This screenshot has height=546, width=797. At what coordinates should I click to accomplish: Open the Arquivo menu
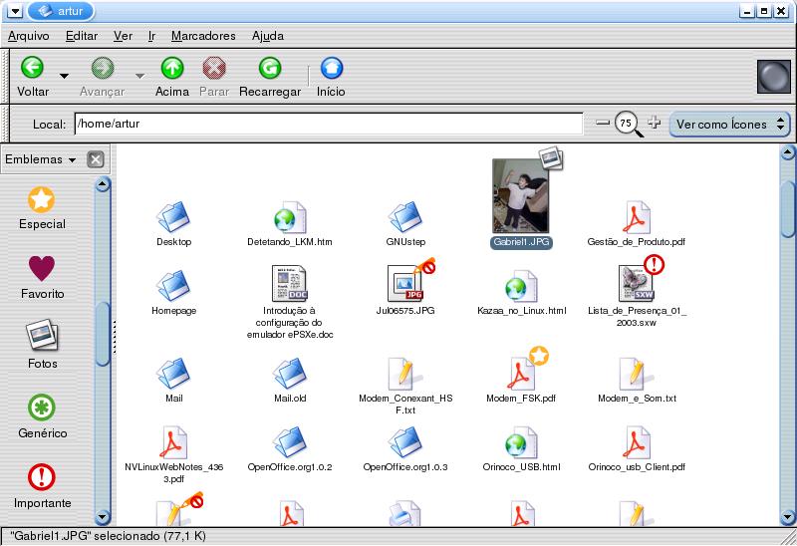(x=28, y=36)
